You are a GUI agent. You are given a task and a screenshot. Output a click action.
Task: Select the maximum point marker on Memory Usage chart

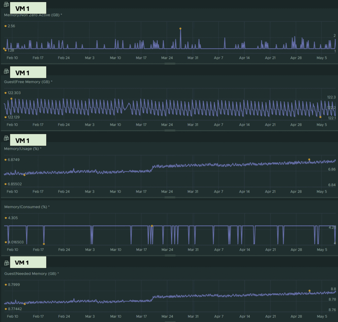[309, 160]
